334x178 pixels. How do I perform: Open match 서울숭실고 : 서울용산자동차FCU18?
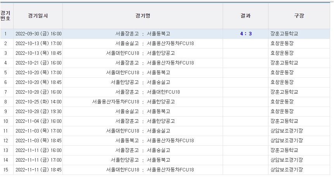tap(155, 44)
